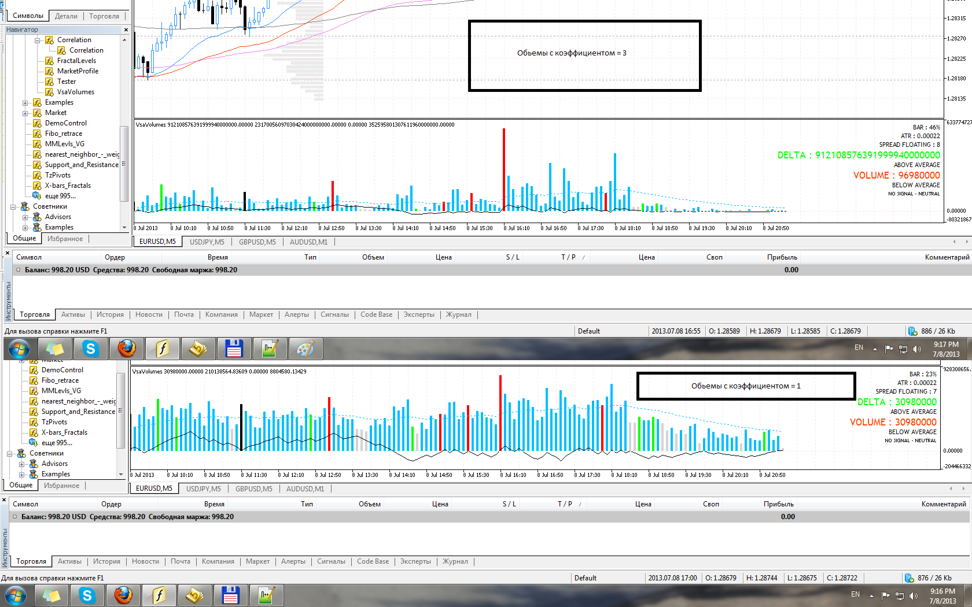
Task: Click Navigator scrollbar up arrow beside Correlation
Action: [x=124, y=40]
